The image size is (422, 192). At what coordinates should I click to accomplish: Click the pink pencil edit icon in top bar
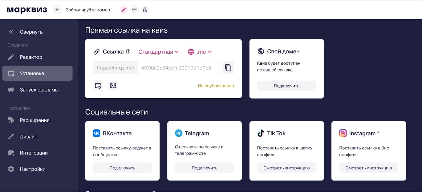[123, 10]
